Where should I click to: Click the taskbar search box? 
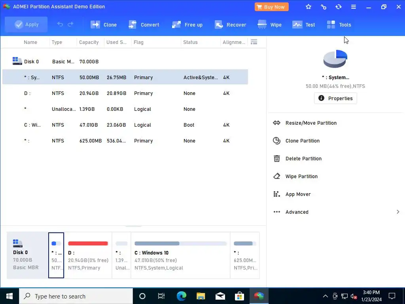pos(76,296)
